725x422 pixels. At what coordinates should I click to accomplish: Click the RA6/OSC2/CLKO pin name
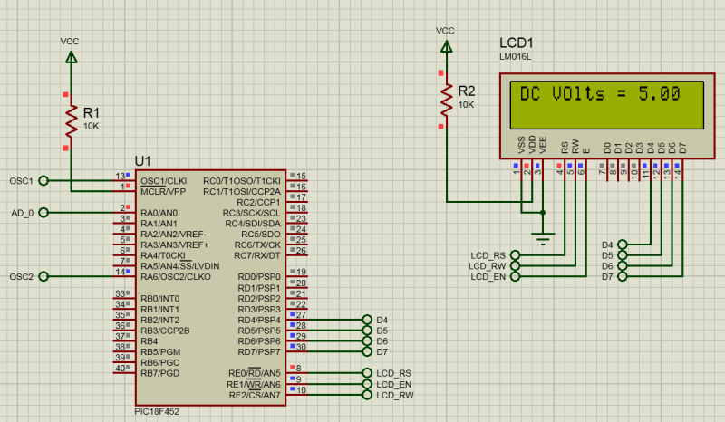(176, 277)
